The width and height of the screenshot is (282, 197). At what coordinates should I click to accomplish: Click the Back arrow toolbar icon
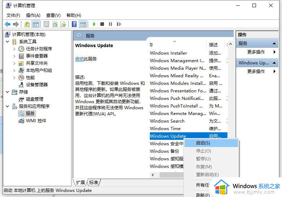8,24
